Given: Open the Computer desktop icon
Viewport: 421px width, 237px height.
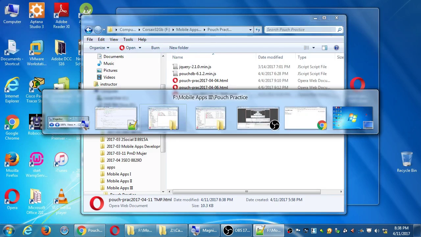Looking at the screenshot, I should 12,13.
